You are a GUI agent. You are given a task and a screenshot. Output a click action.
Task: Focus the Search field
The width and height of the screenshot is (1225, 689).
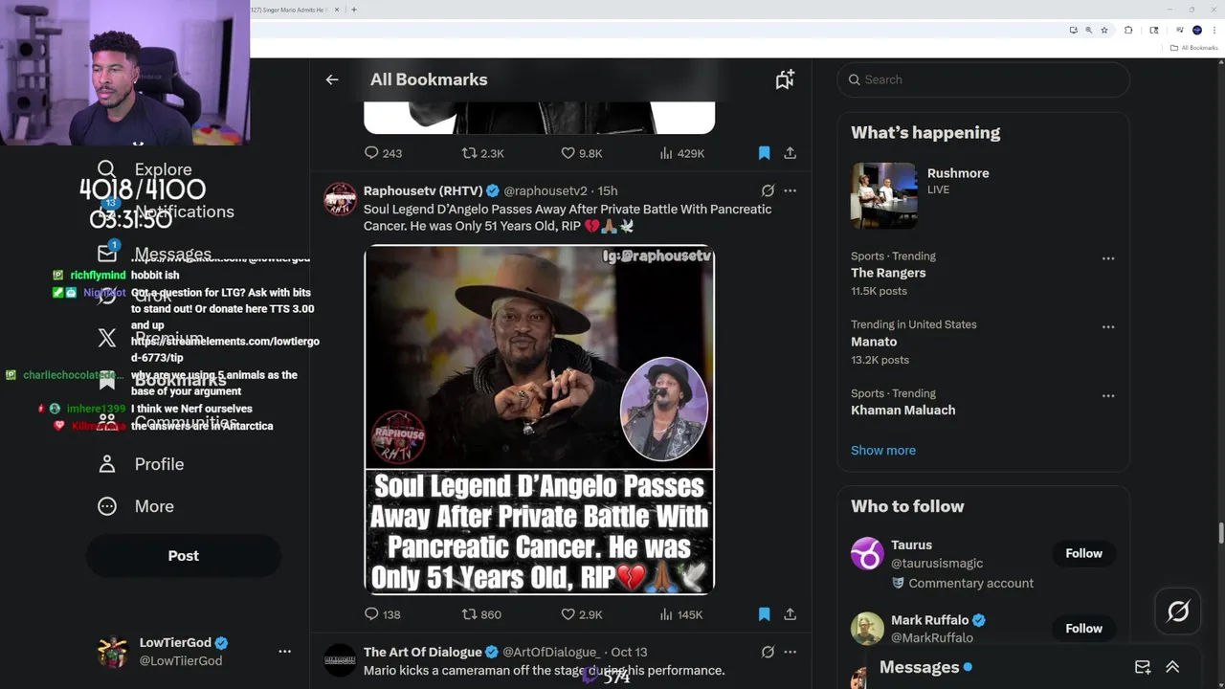[x=984, y=79]
